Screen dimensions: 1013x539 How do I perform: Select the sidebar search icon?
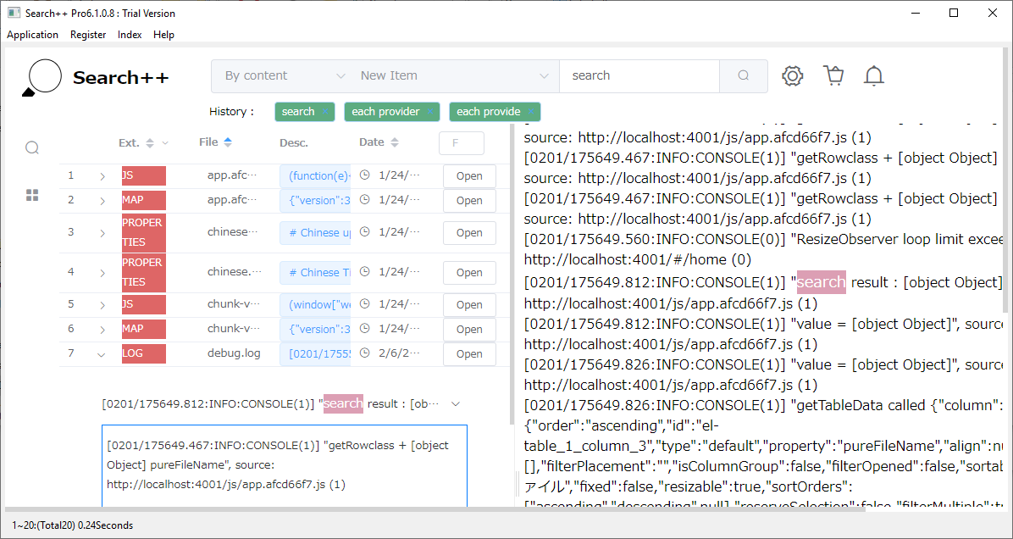click(32, 148)
